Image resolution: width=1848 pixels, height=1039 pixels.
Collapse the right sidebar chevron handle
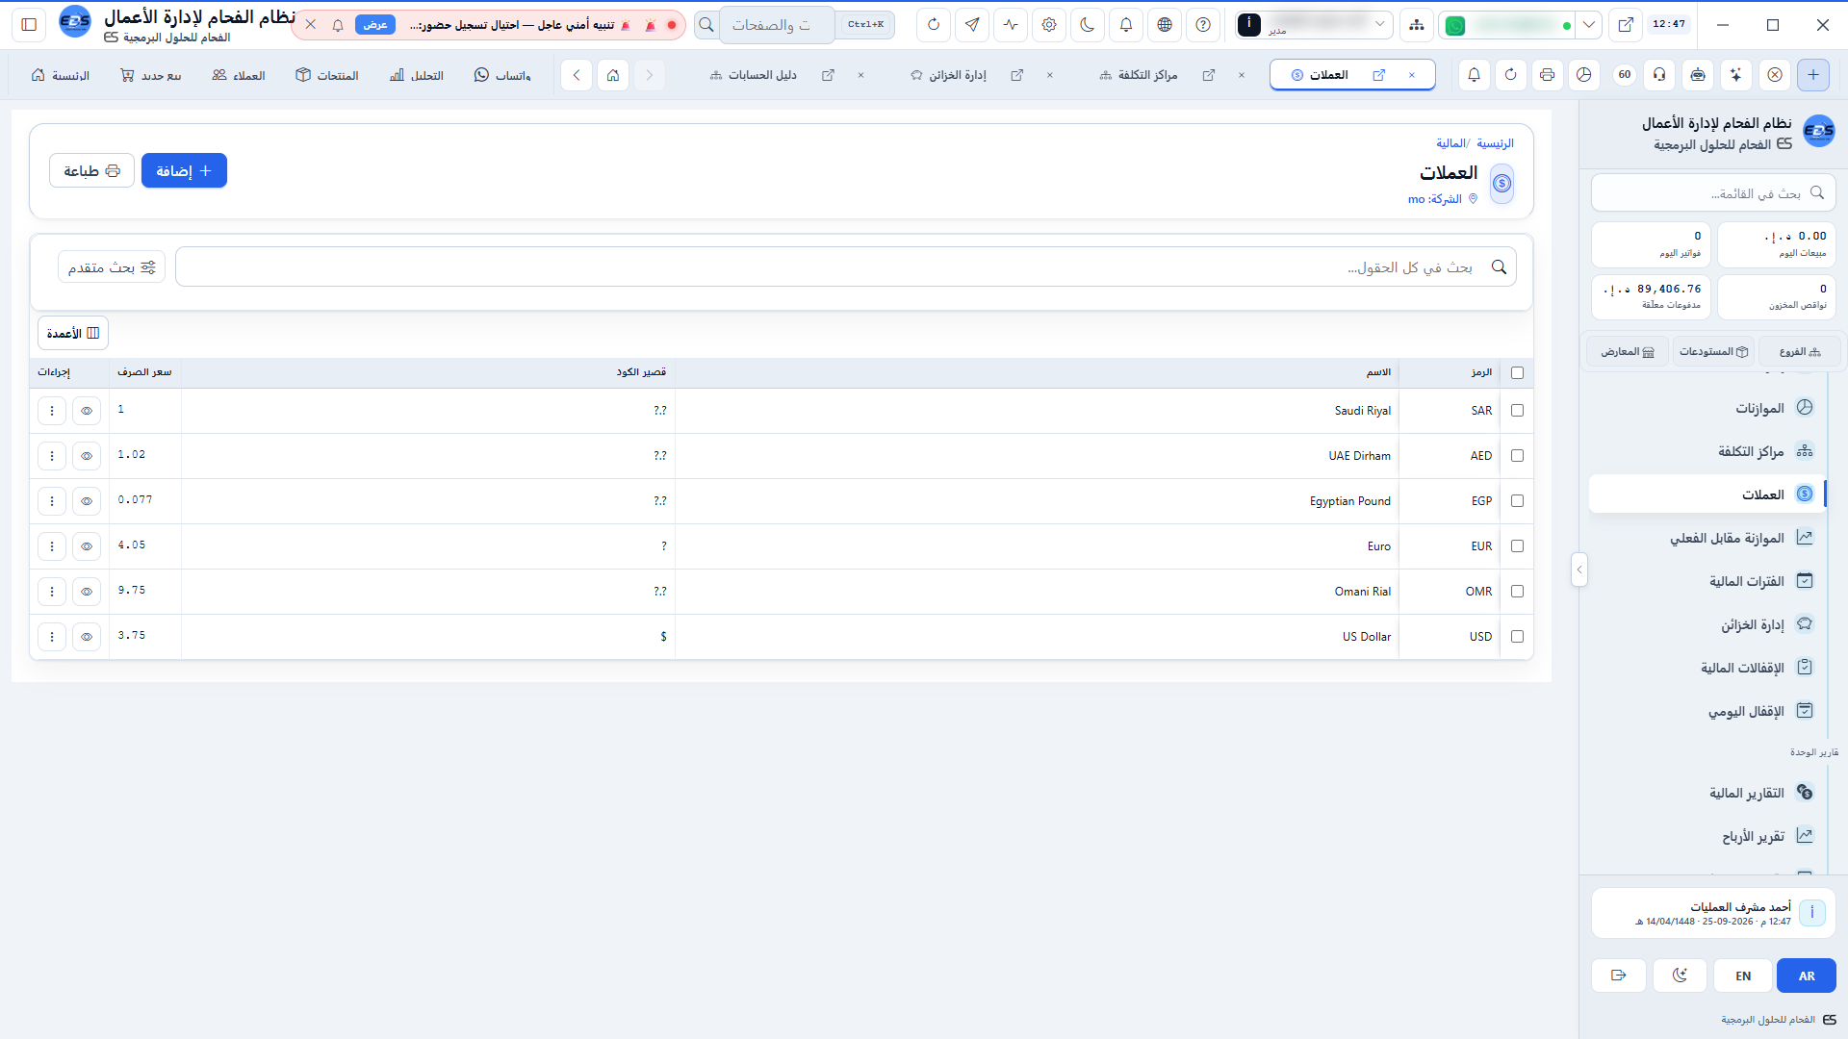[1578, 570]
